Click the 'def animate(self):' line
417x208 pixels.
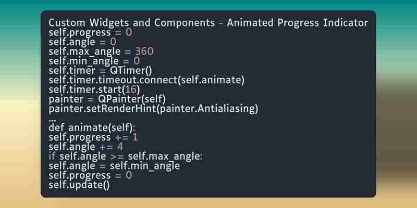tap(92, 128)
